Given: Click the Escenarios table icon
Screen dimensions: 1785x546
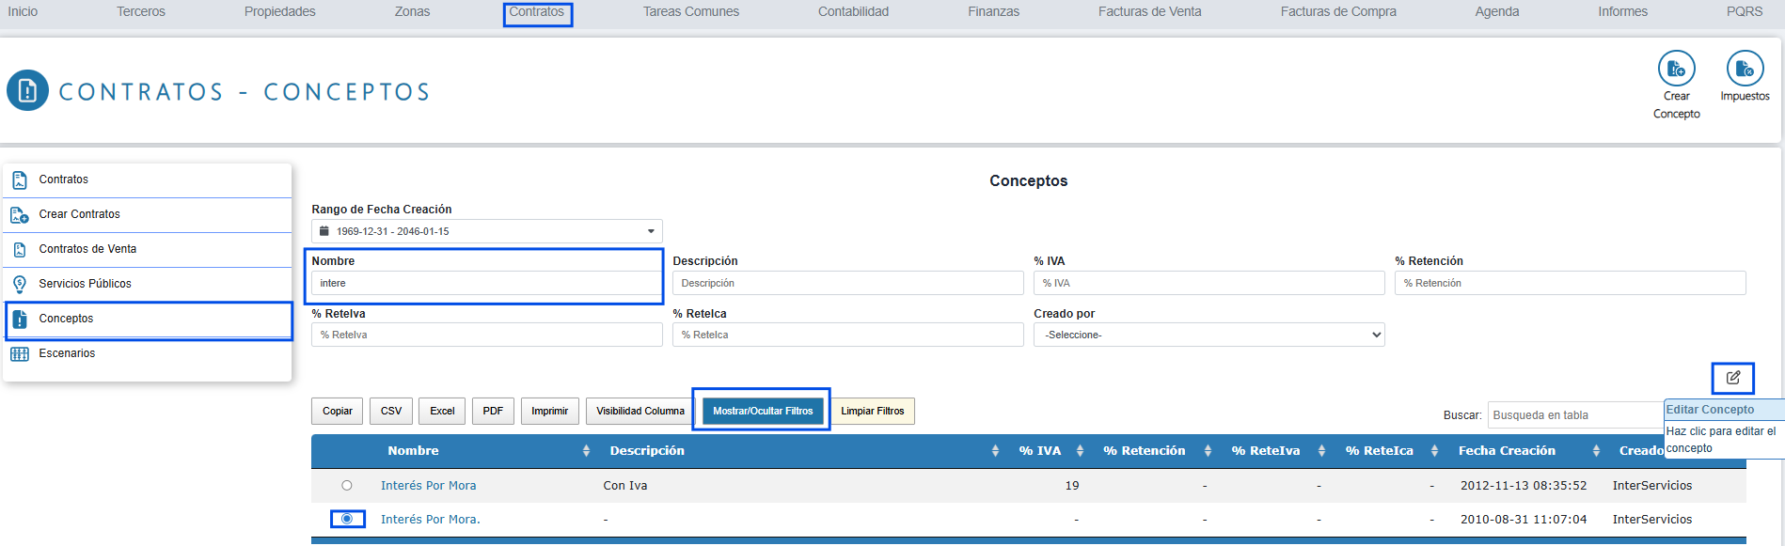Looking at the screenshot, I should pyautogui.click(x=20, y=354).
